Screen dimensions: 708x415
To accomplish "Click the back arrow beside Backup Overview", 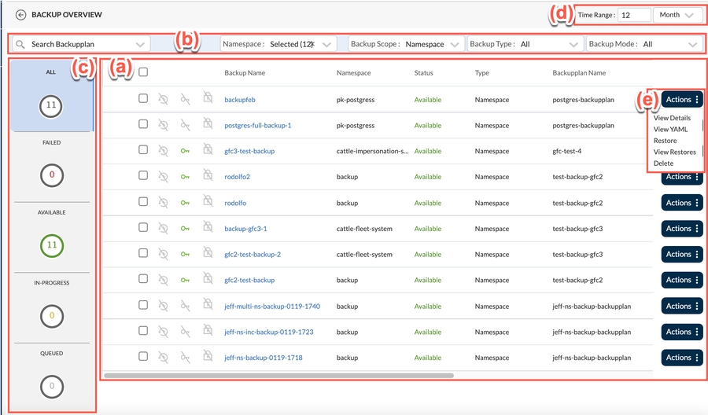I will coord(20,15).
